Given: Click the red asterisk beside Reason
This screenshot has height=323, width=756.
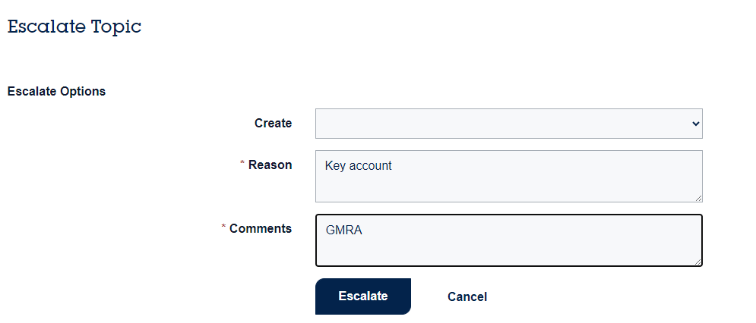Looking at the screenshot, I should (x=242, y=164).
